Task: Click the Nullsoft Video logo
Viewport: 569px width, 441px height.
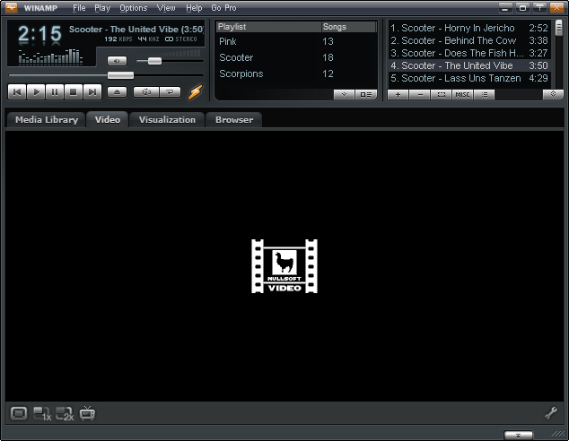Action: pos(284,266)
